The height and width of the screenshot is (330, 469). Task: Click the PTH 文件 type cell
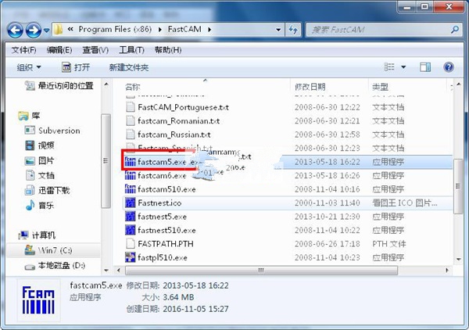coord(389,244)
